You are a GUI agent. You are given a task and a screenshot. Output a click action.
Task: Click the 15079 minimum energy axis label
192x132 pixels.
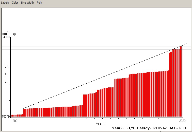coord(6,117)
